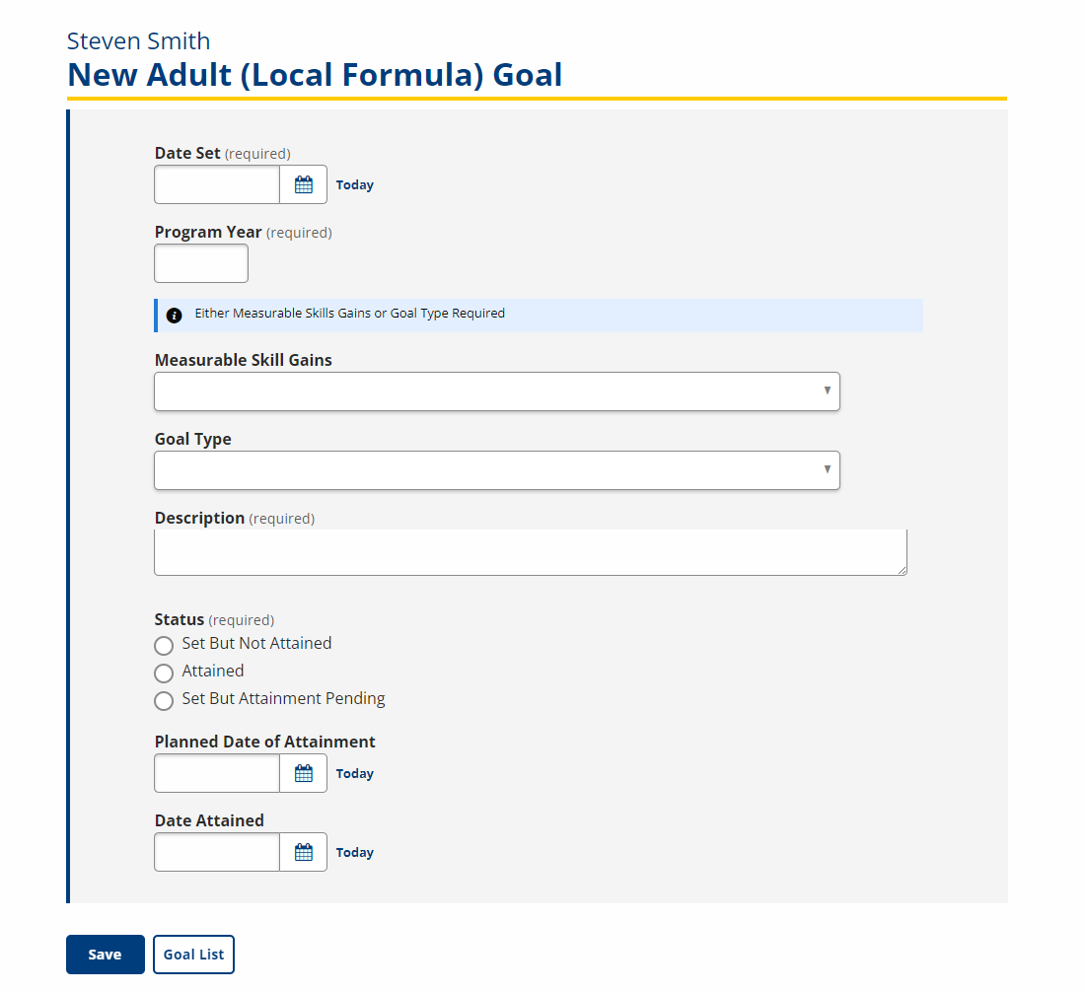Image resolution: width=1085 pixels, height=992 pixels.
Task: Click the Date Attained text field
Action: pyautogui.click(x=217, y=852)
